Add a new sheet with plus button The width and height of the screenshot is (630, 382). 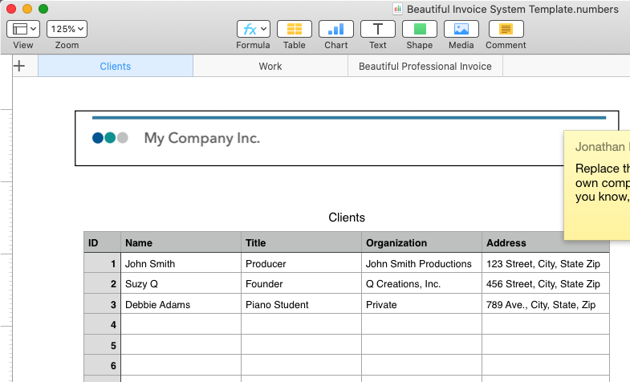pos(20,67)
